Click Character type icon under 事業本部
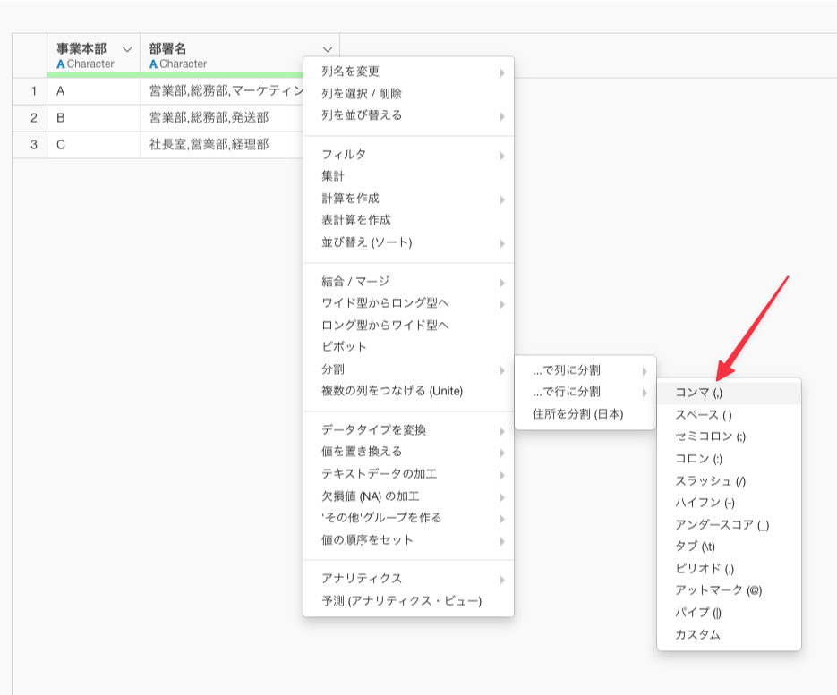The height and width of the screenshot is (695, 837). (61, 64)
